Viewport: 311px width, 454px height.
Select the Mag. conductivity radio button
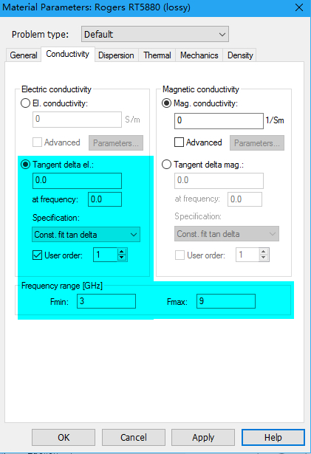pos(166,103)
